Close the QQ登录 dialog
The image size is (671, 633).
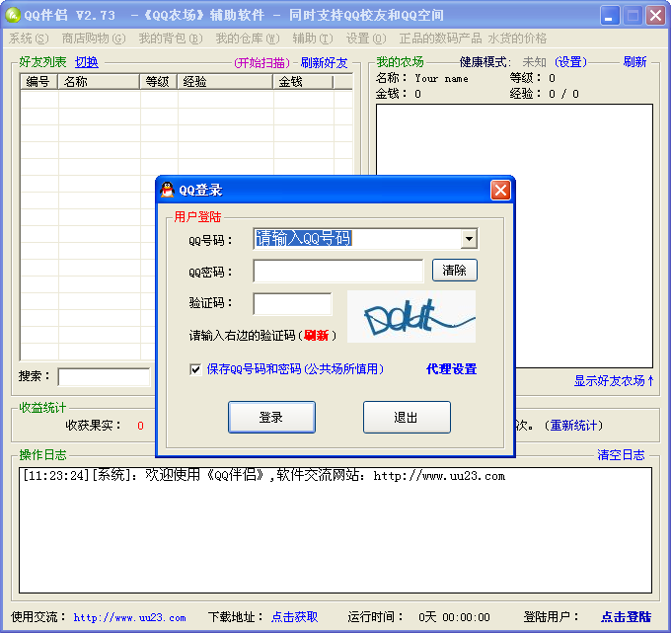(x=500, y=191)
